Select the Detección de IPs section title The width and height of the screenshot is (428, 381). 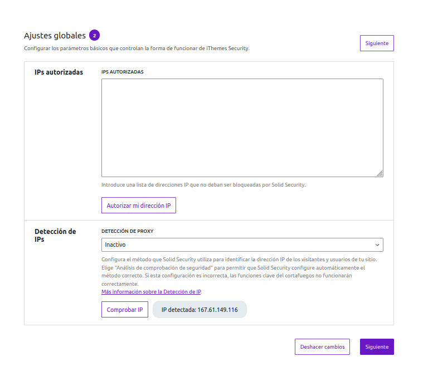click(x=55, y=235)
